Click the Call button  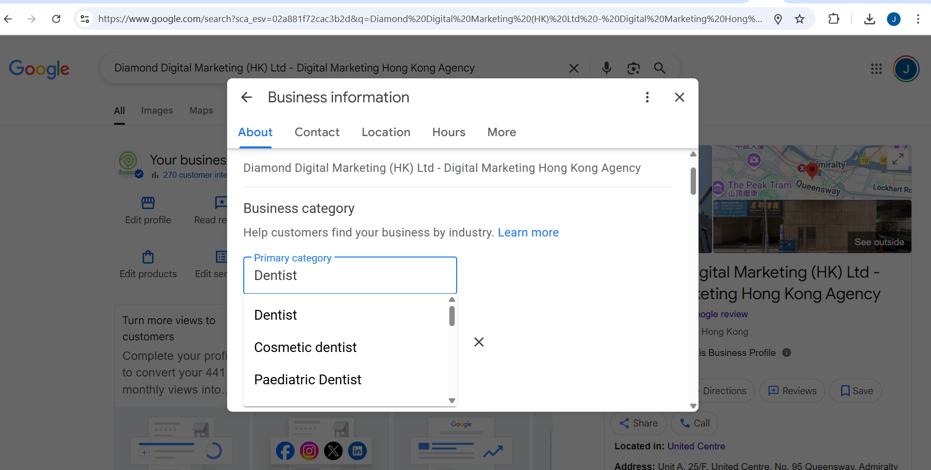coord(695,423)
